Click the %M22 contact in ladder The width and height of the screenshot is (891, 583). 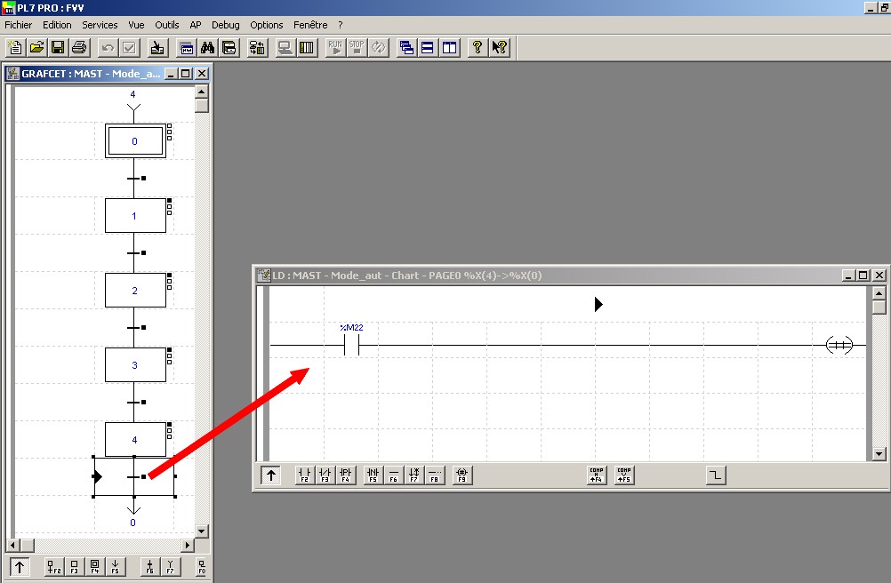[x=352, y=345]
